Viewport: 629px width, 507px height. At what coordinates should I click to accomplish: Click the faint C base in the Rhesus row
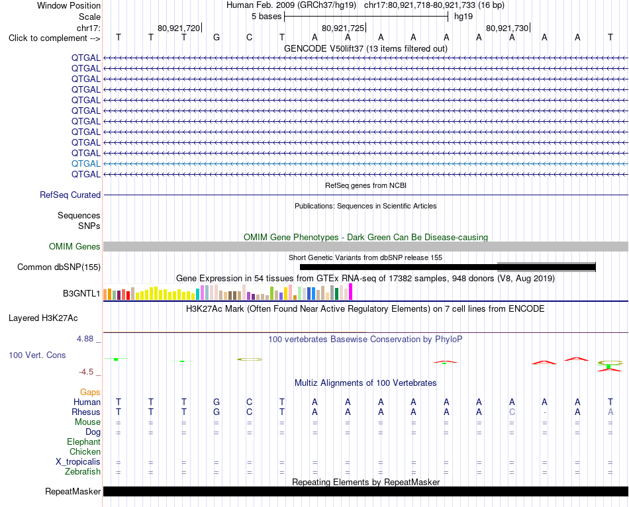click(x=512, y=412)
